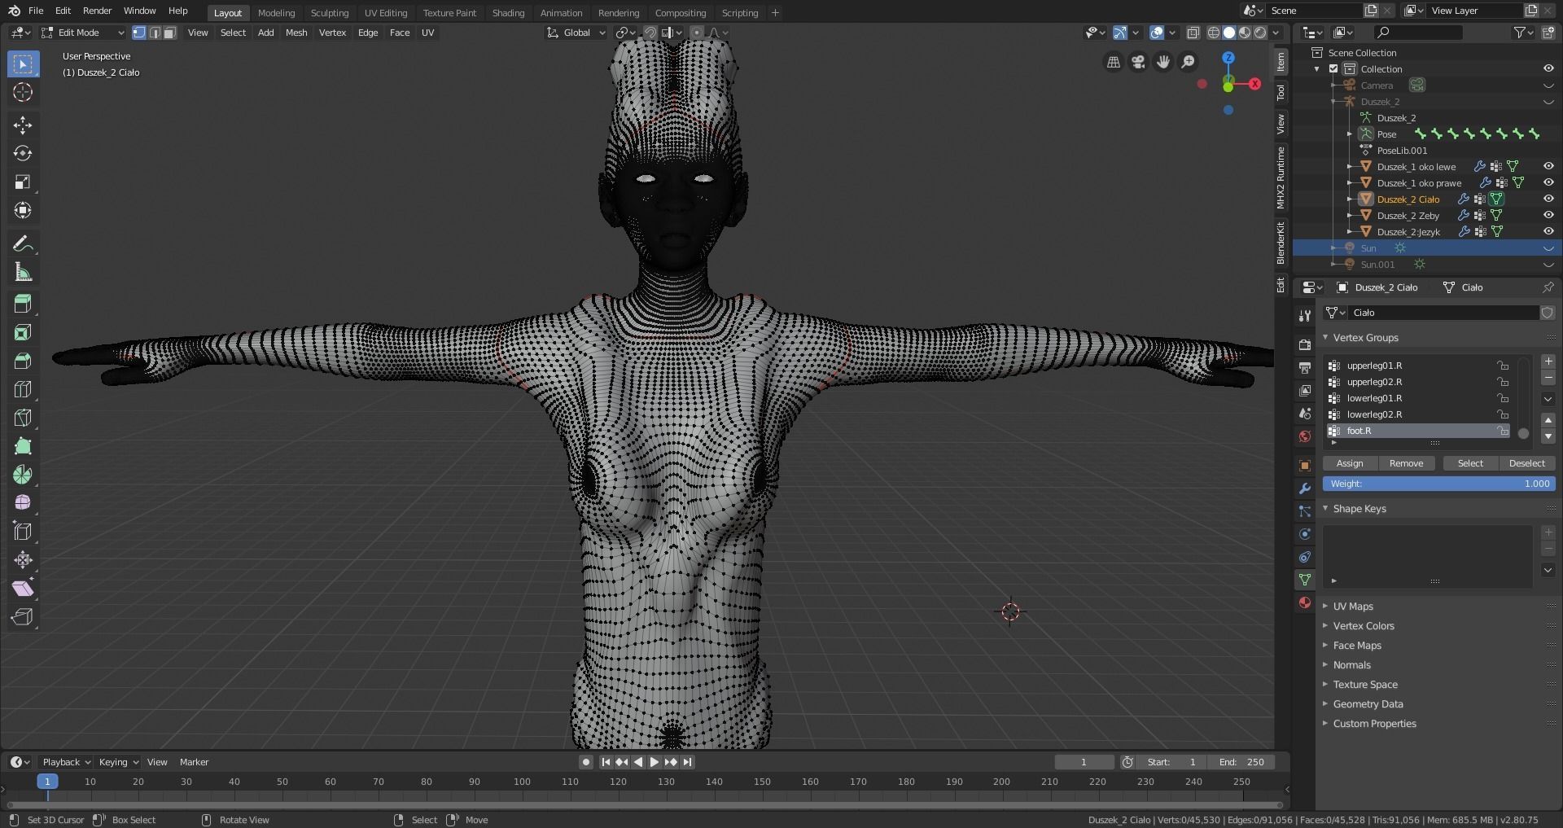The height and width of the screenshot is (828, 1563).
Task: Select the Extrude Region tool
Action: (23, 304)
